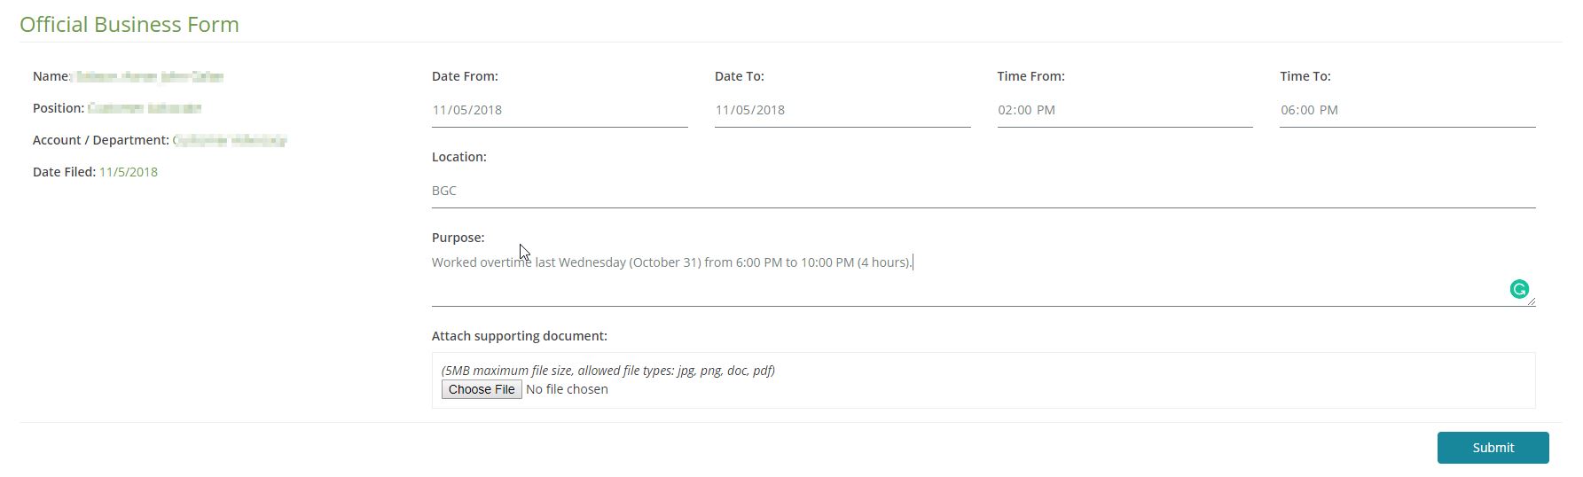This screenshot has width=1583, height=477.
Task: Click the 5MB maximum file size hint
Action: tap(607, 371)
